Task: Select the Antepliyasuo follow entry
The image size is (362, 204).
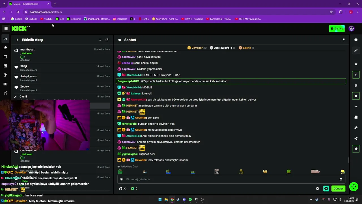Action: pyautogui.click(x=62, y=78)
